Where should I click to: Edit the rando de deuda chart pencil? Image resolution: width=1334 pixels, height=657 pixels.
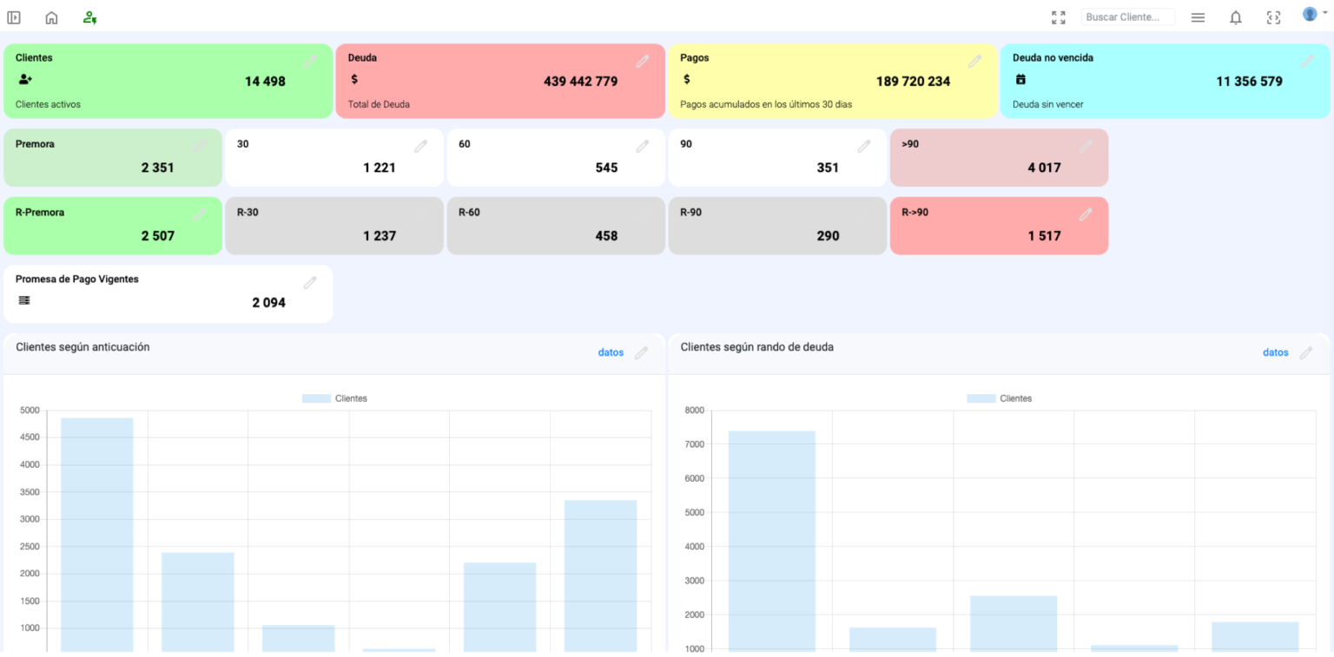tap(1306, 352)
